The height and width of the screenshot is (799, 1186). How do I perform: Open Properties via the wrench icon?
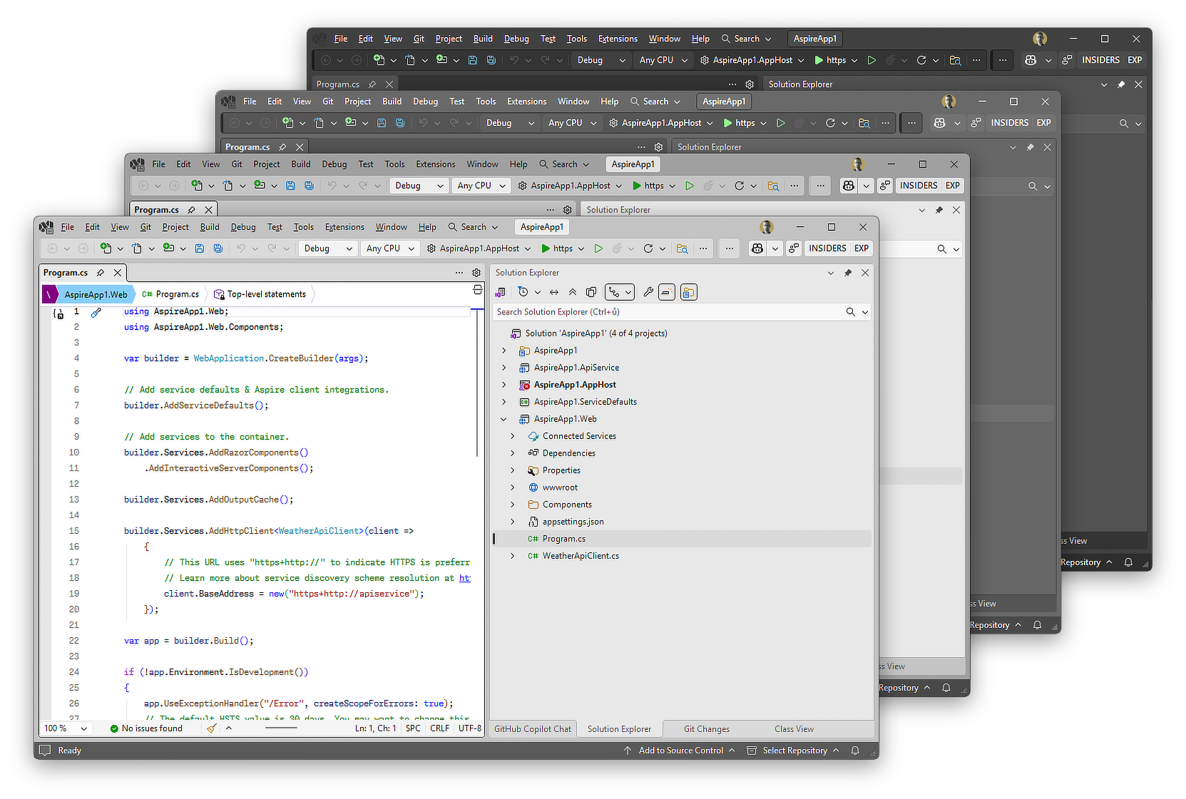(648, 292)
